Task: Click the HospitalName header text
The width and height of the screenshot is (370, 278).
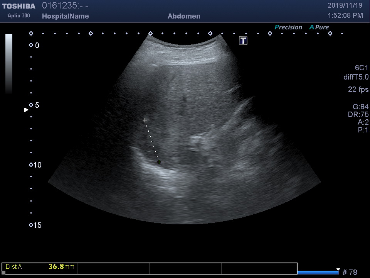Action: (65, 16)
